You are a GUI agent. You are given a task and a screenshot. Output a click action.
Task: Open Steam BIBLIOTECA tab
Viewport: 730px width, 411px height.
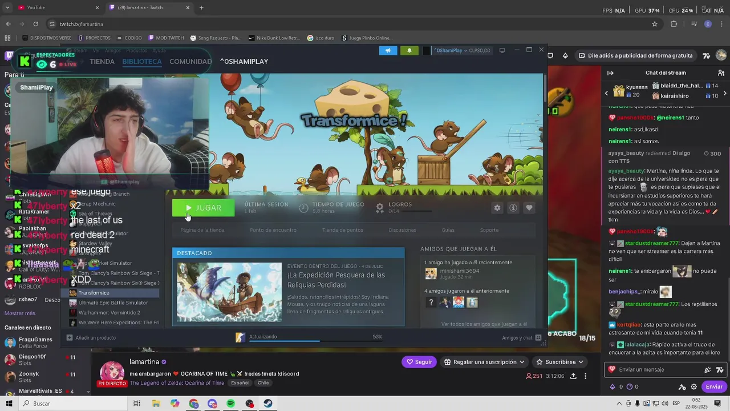click(x=141, y=62)
